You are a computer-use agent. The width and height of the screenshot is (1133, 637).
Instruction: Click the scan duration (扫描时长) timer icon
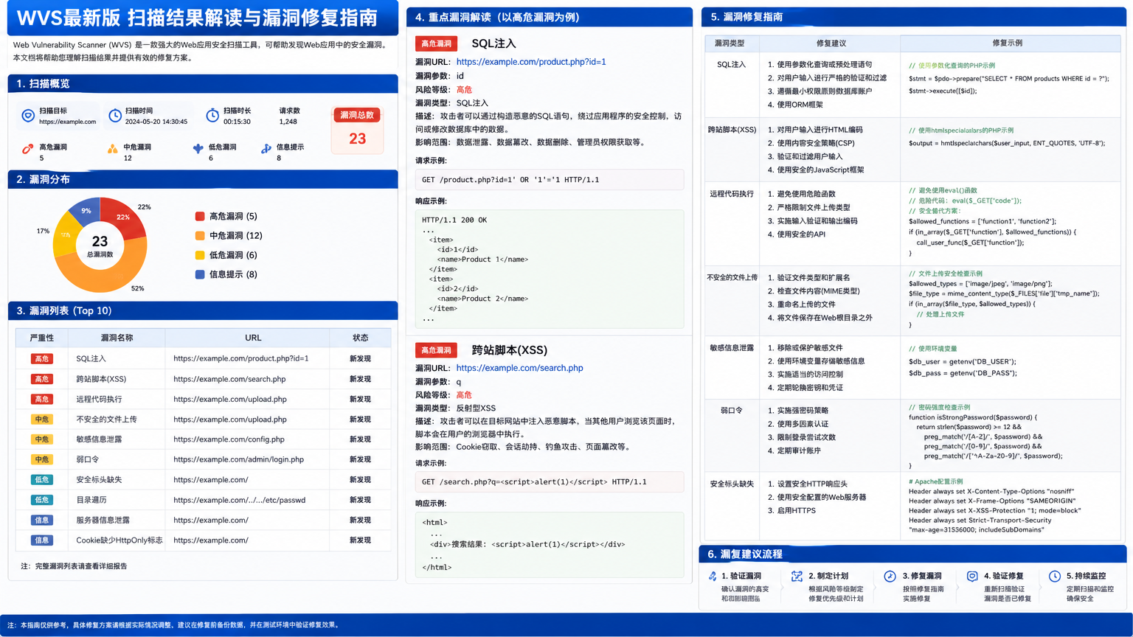[x=212, y=116]
